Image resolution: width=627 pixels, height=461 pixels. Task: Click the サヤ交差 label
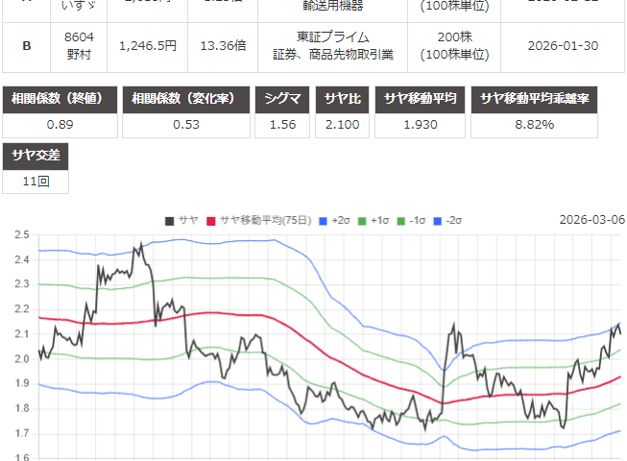[36, 155]
